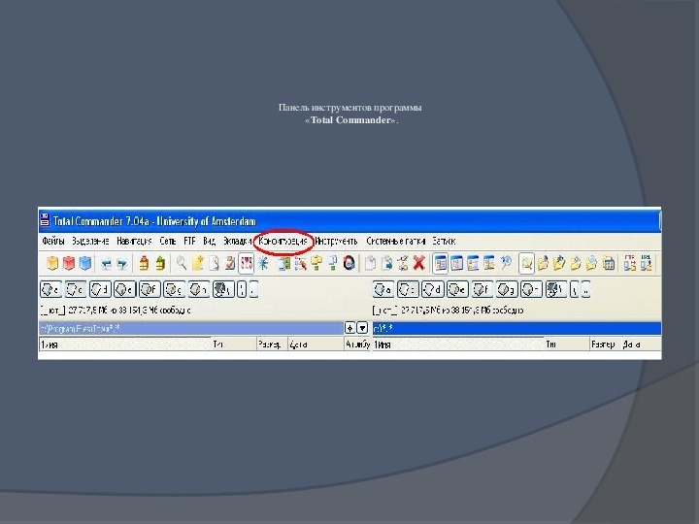The width and height of the screenshot is (699, 524).
Task: Click the boxed yellow folder search icon
Action: (526, 263)
